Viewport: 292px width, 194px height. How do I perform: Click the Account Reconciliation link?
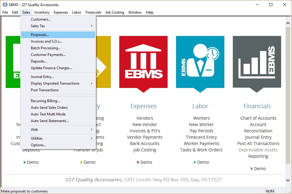pos(258,128)
